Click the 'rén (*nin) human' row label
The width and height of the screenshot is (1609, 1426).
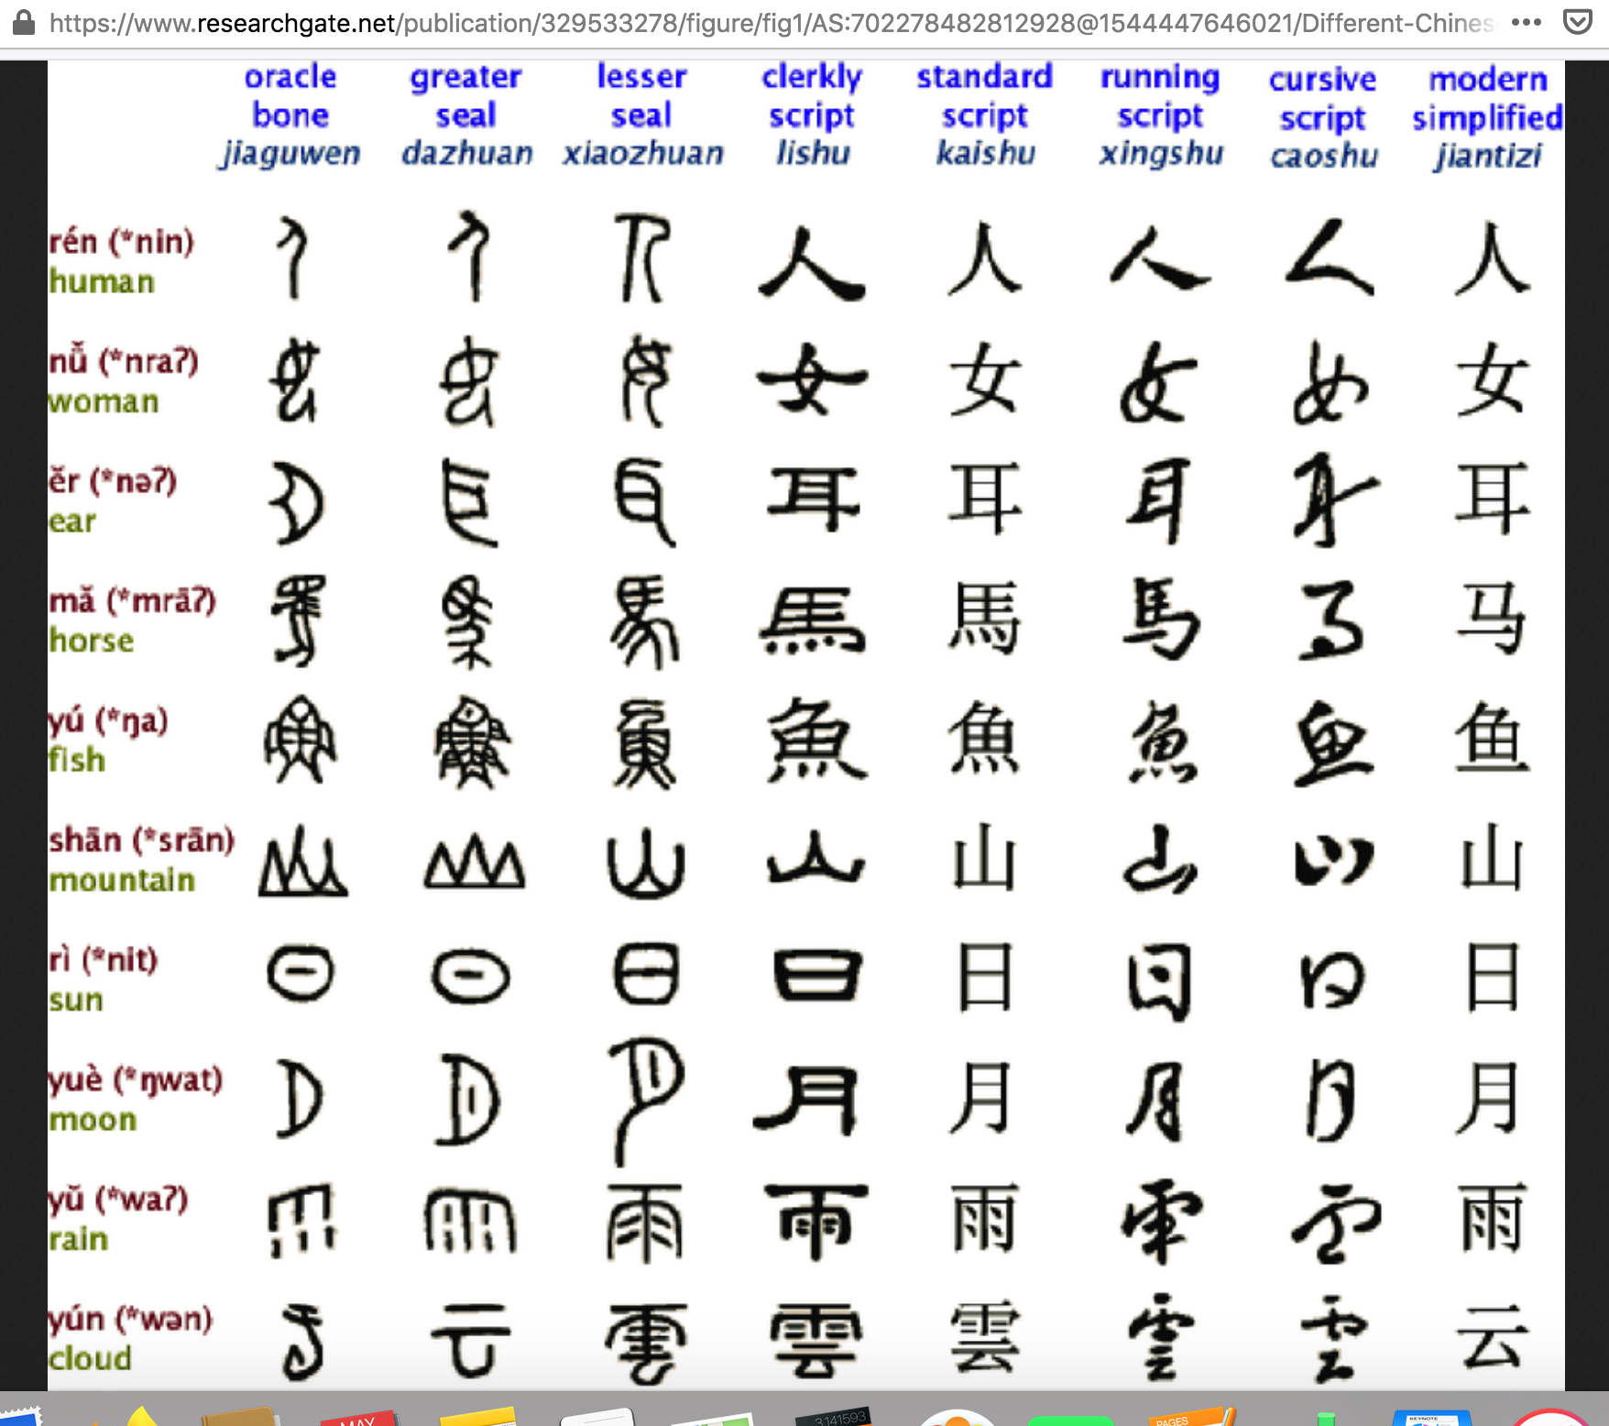click(x=122, y=261)
